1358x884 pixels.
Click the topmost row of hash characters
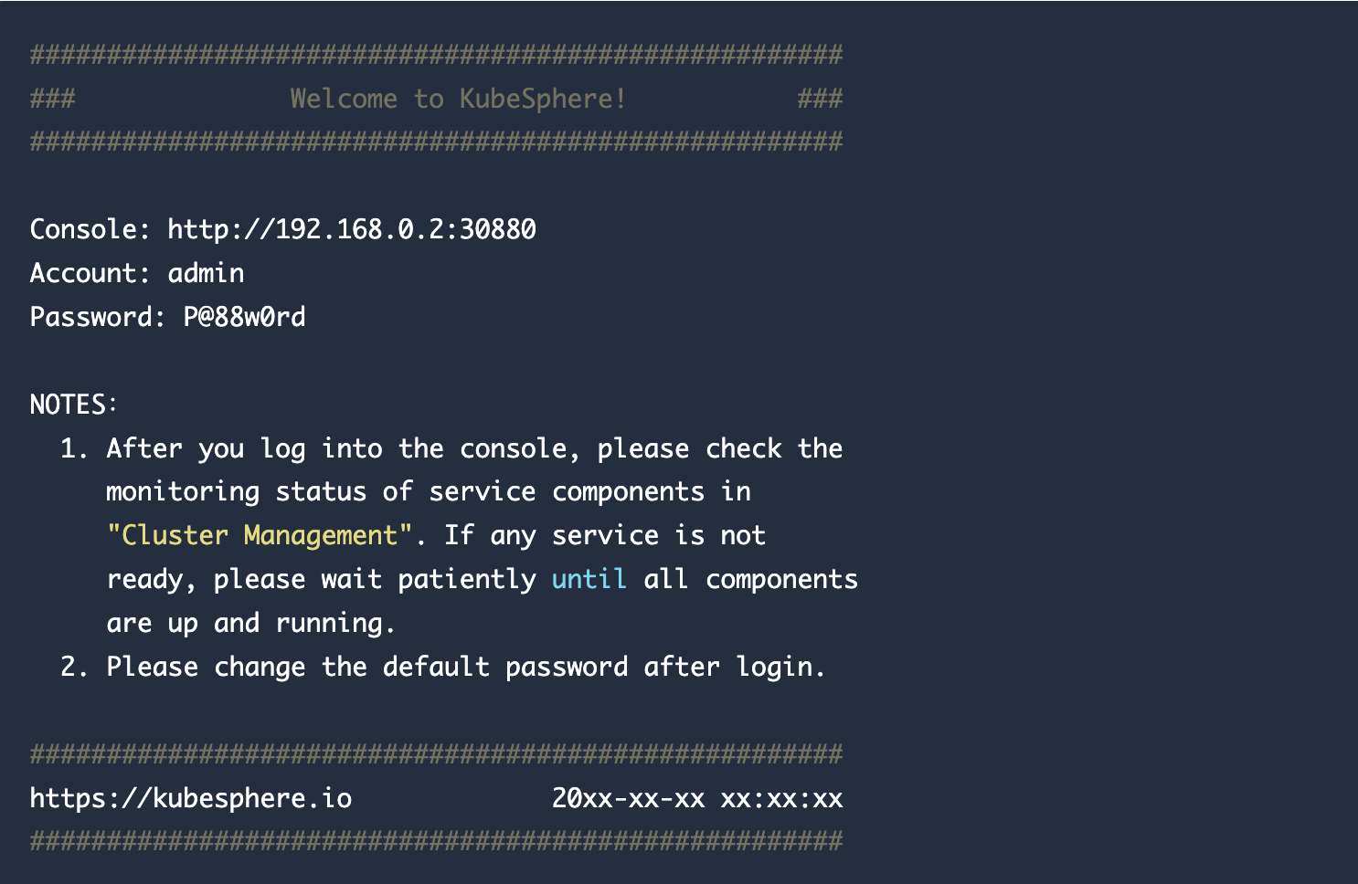[436, 55]
